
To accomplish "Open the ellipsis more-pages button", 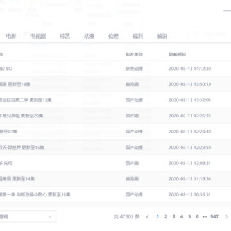I will [205, 217].
